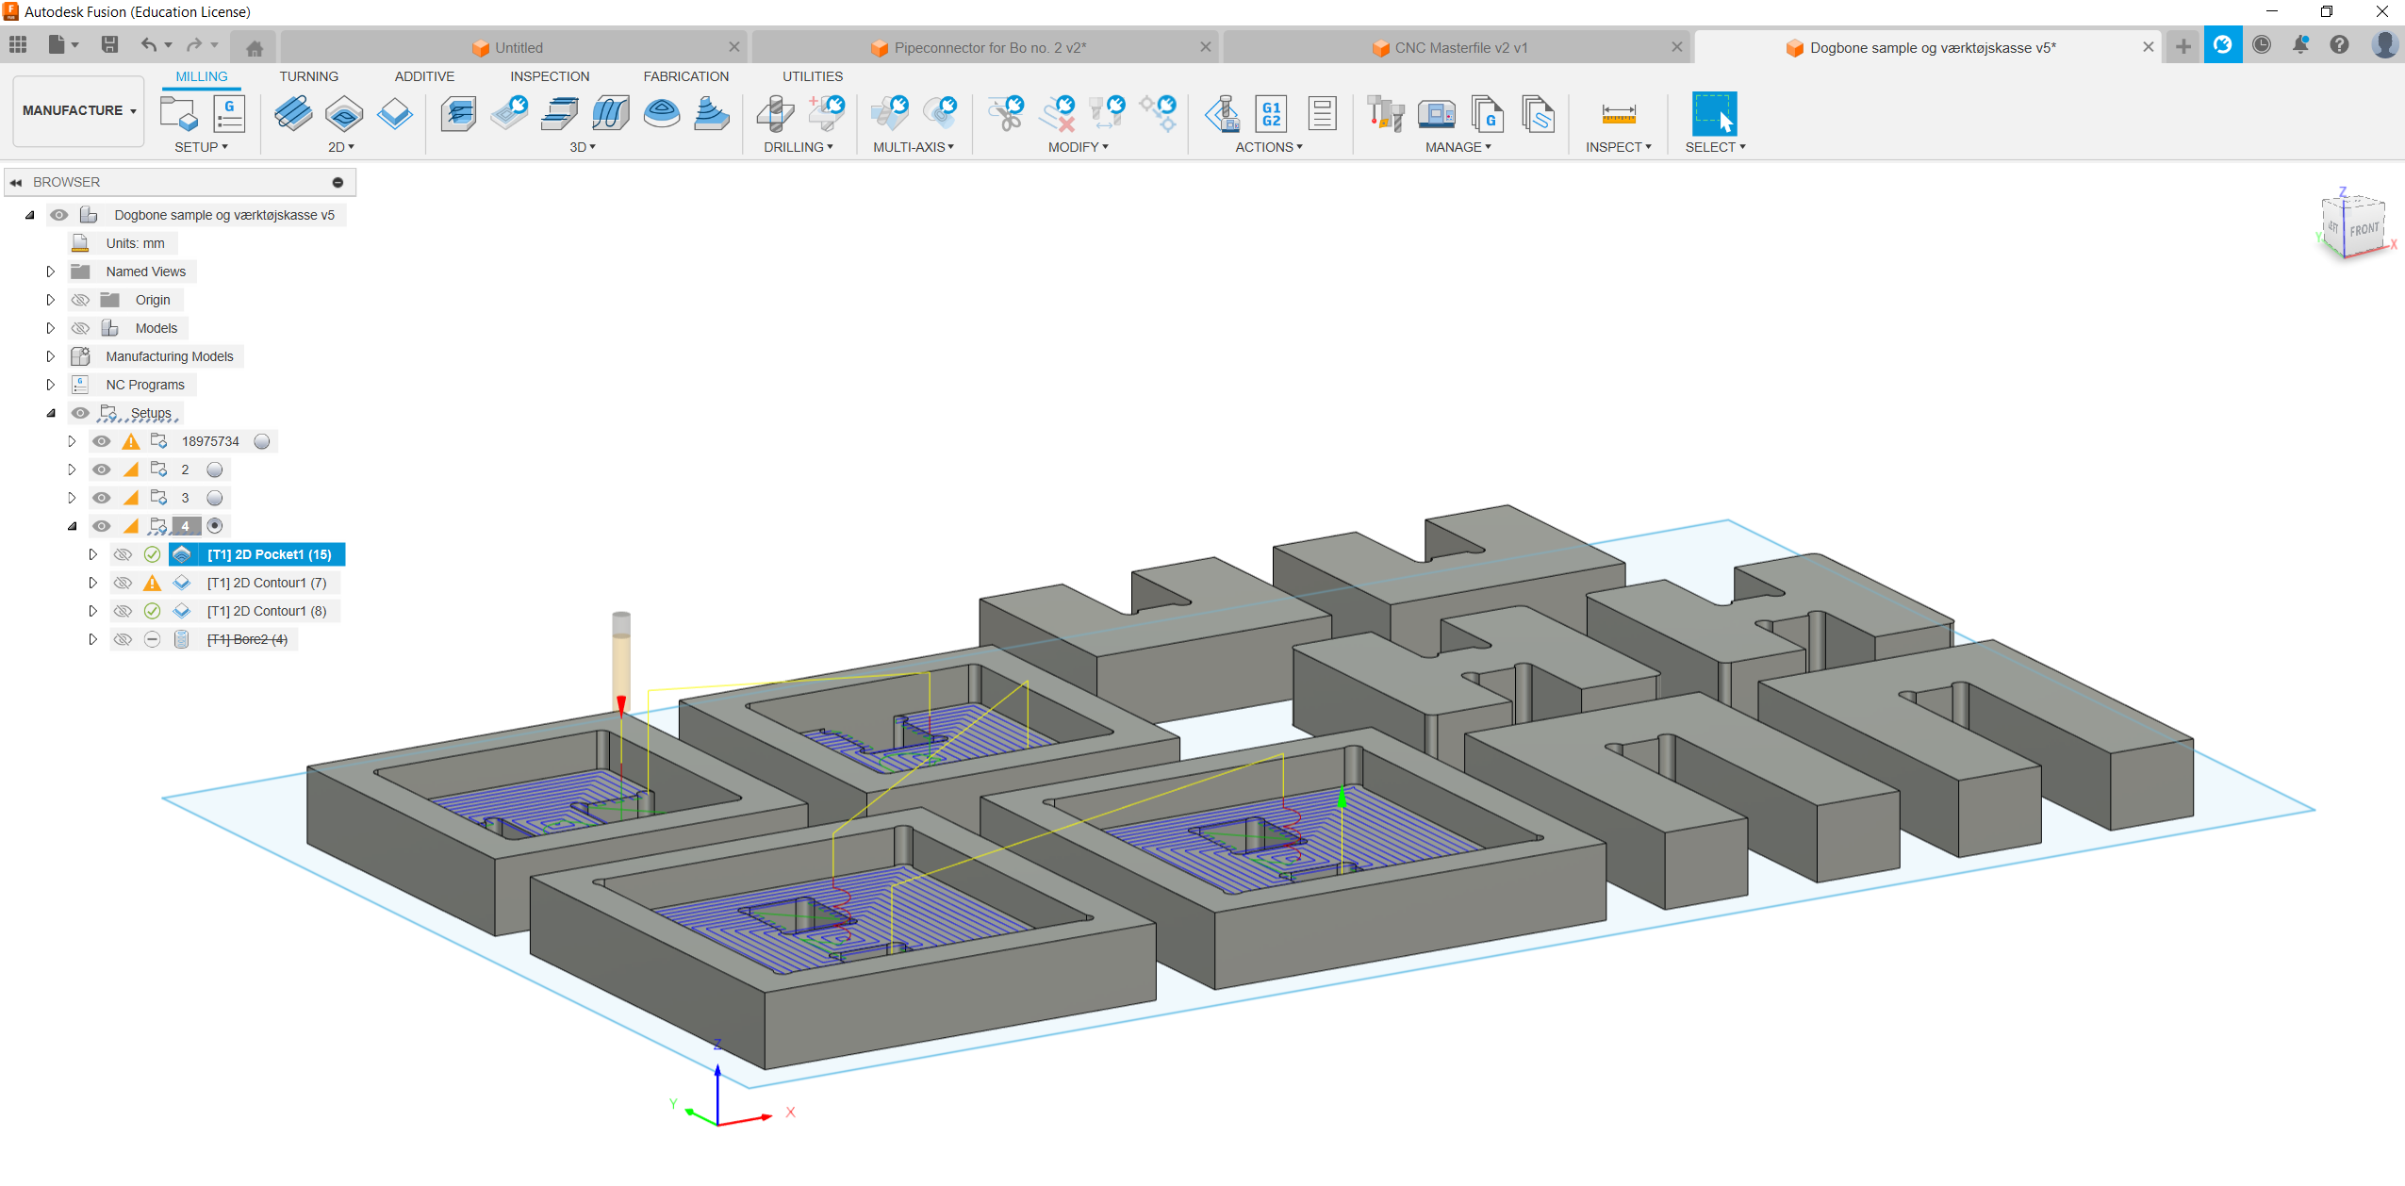2405x1186 pixels.
Task: Open the Tool Library icon
Action: (1386, 114)
